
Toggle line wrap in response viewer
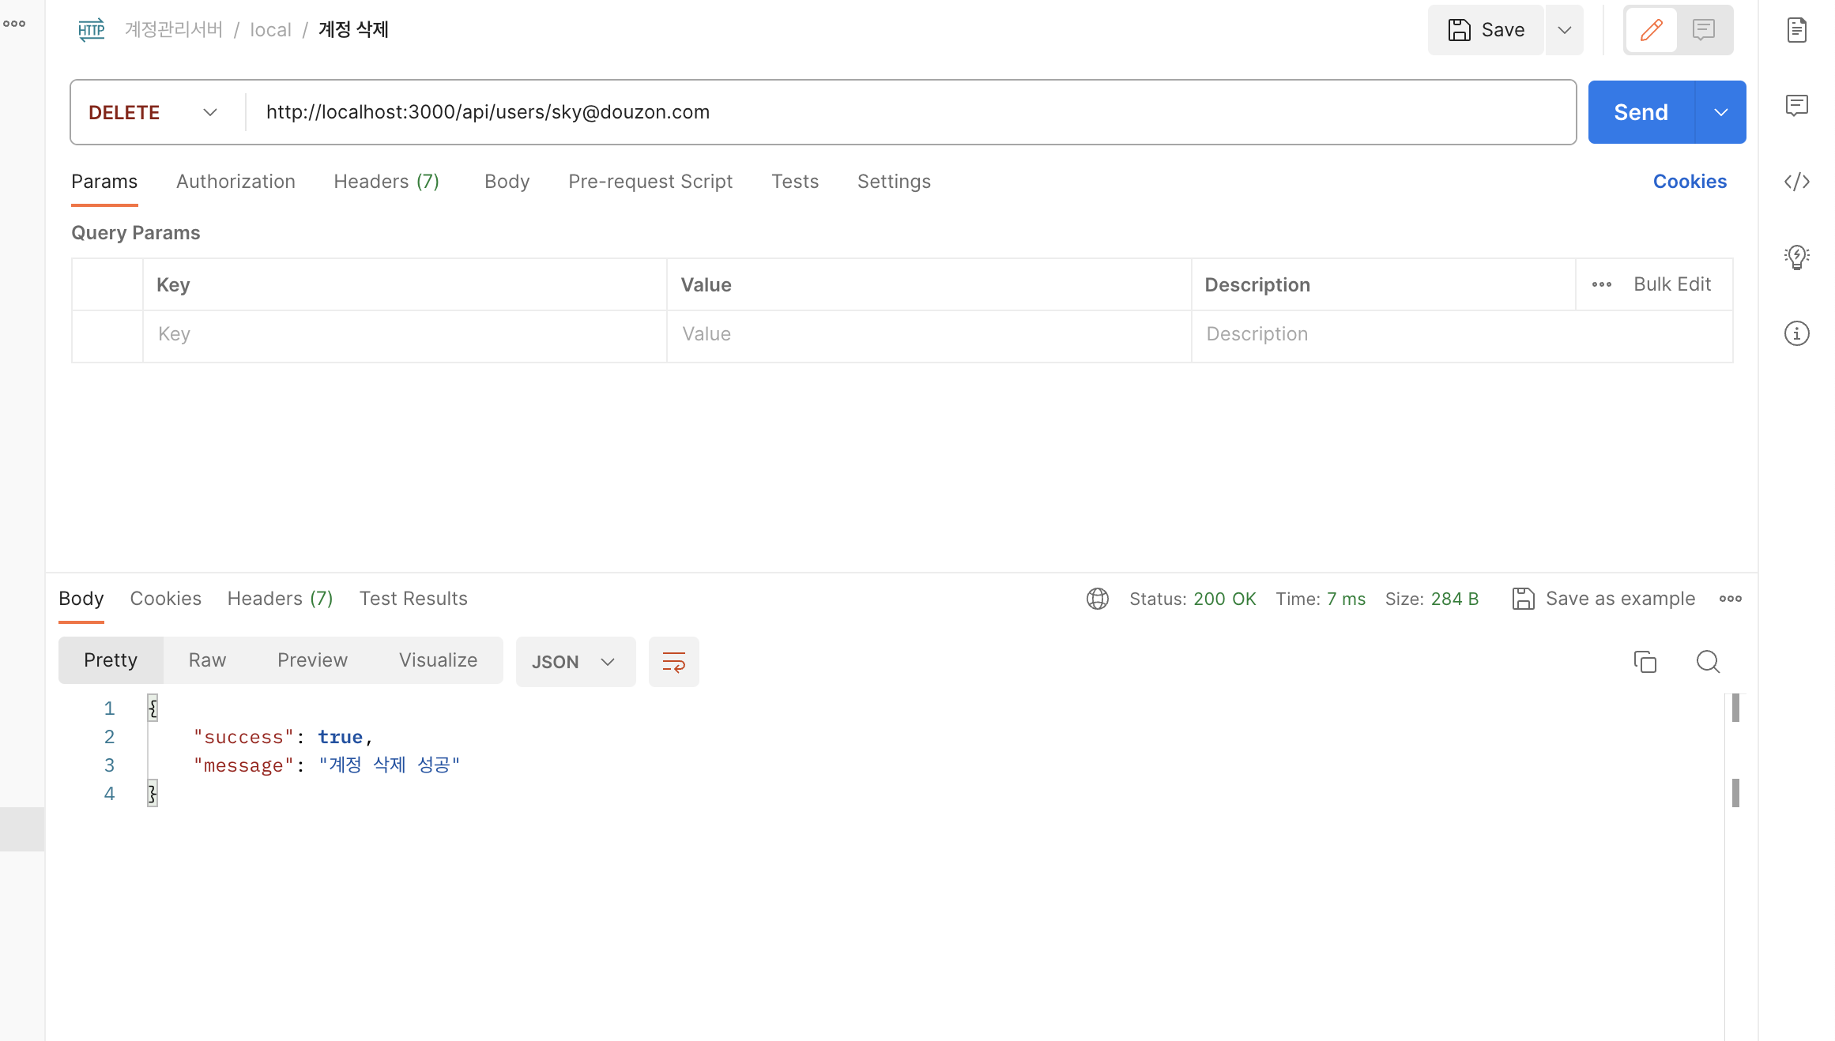[x=673, y=661]
